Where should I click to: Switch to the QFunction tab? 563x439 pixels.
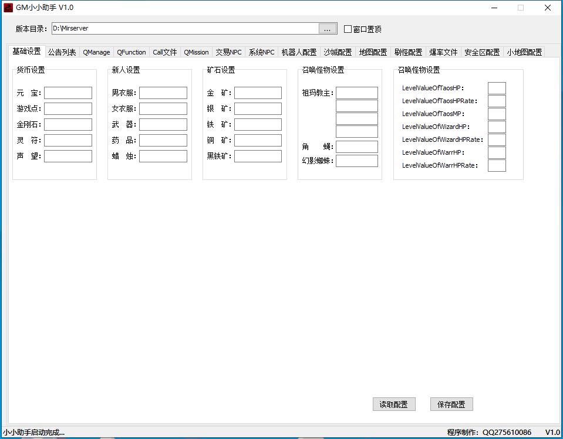pyautogui.click(x=131, y=52)
